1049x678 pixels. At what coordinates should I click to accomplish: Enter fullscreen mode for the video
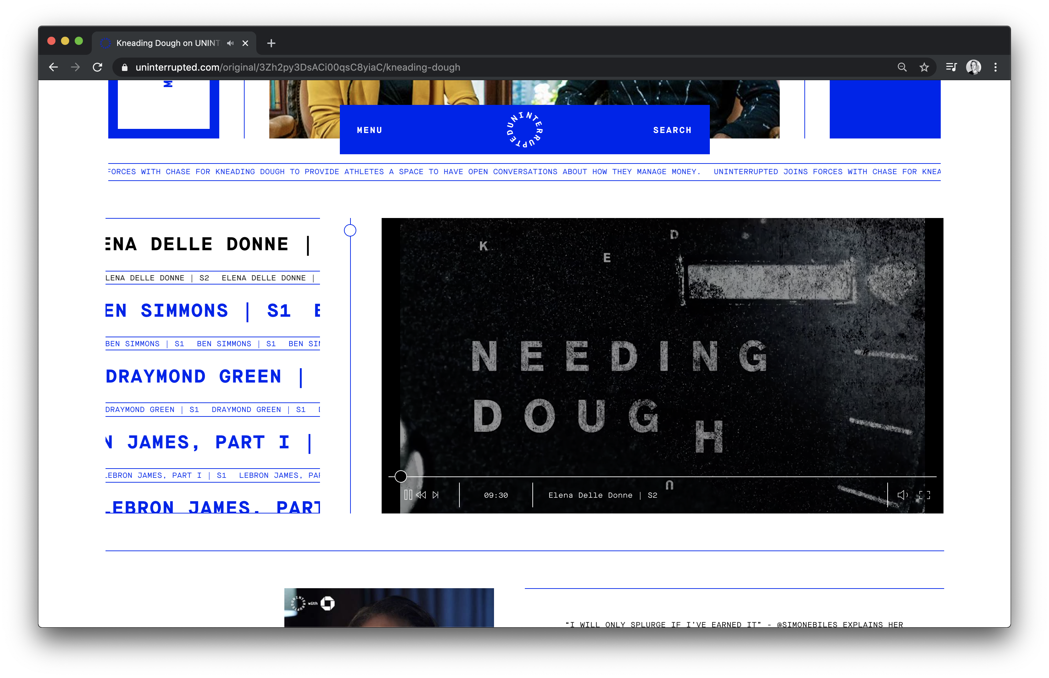[925, 495]
